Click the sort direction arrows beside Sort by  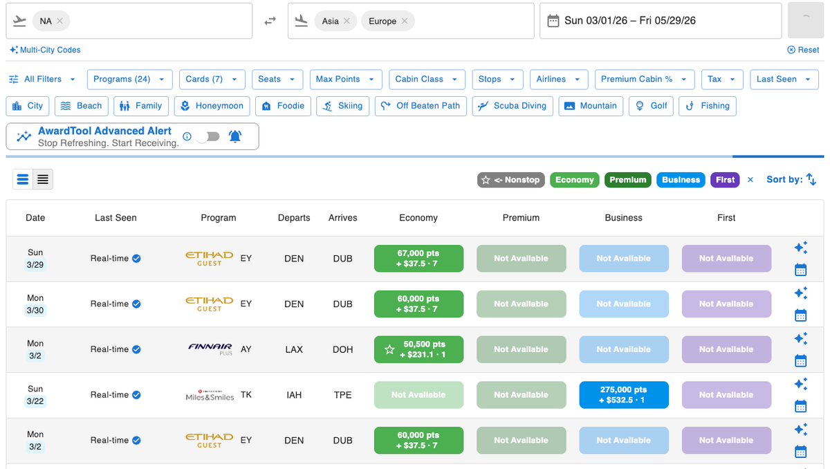(x=811, y=179)
